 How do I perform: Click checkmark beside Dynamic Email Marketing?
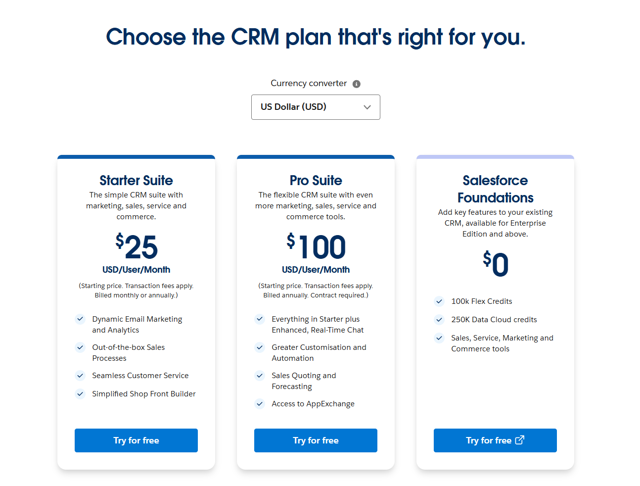[80, 319]
